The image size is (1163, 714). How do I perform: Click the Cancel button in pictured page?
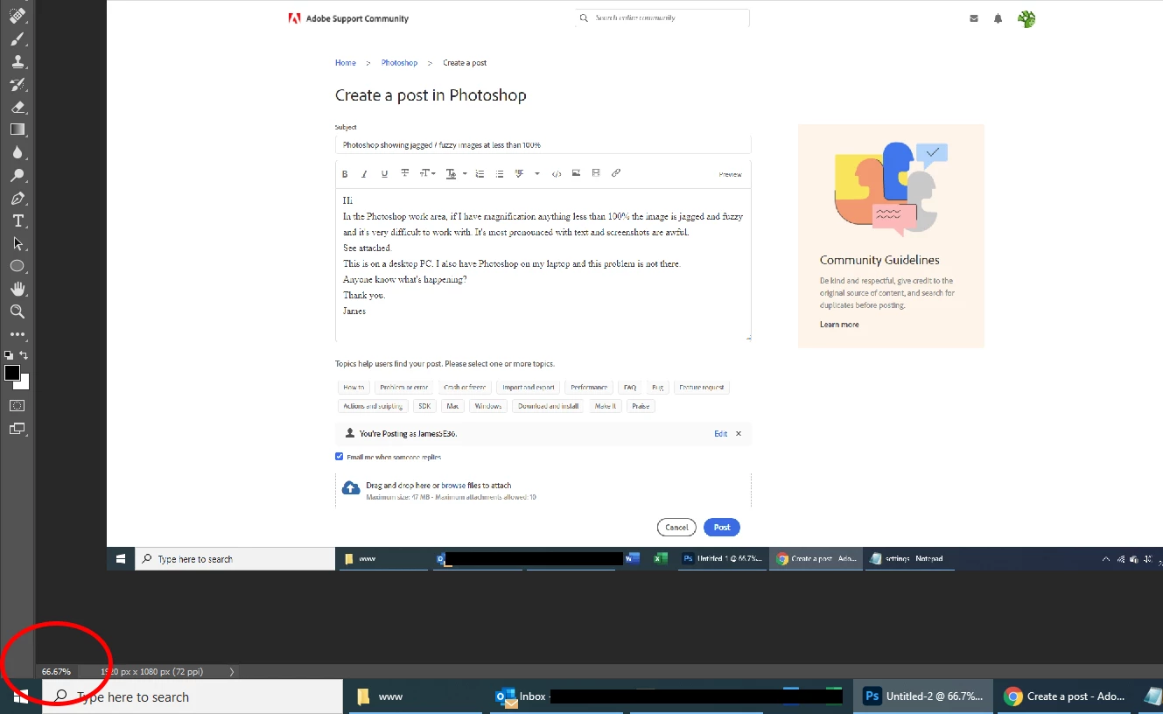click(x=676, y=528)
